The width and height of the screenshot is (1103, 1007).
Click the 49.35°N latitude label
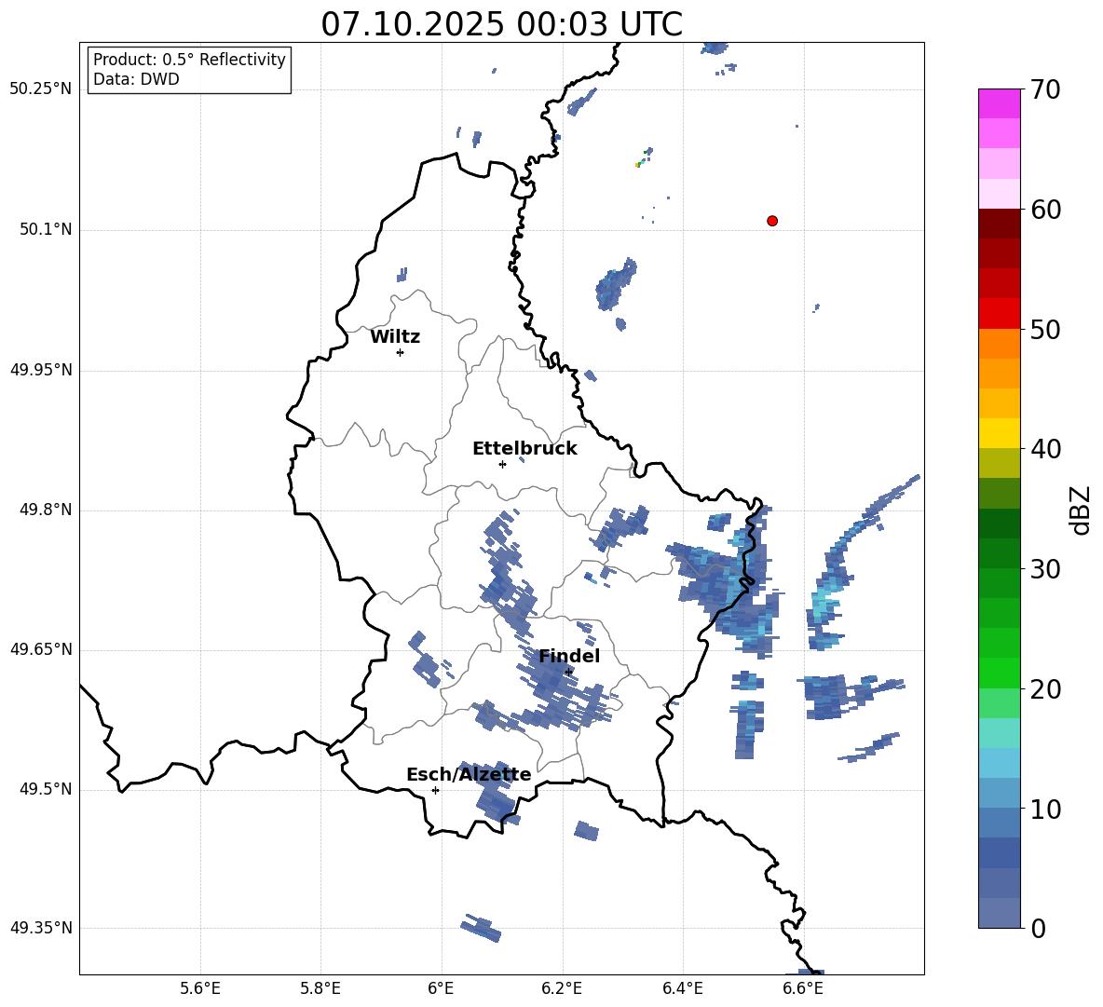(41, 928)
